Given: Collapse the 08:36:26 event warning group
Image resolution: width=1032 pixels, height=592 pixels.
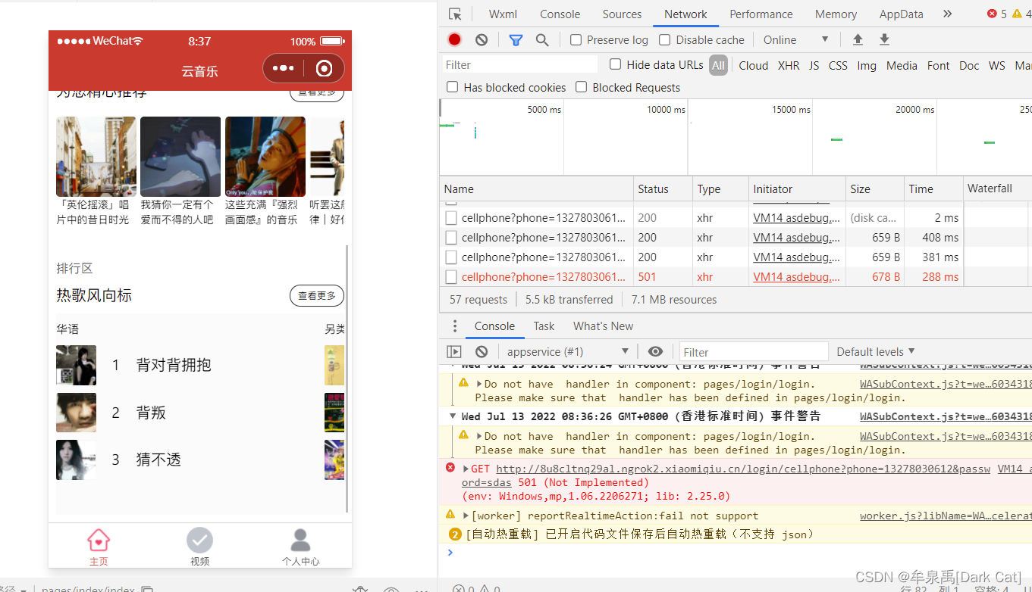Looking at the screenshot, I should click(x=453, y=416).
